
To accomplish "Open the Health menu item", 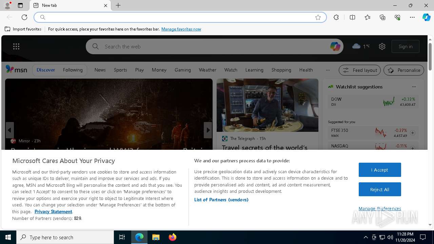I will tap(306, 70).
